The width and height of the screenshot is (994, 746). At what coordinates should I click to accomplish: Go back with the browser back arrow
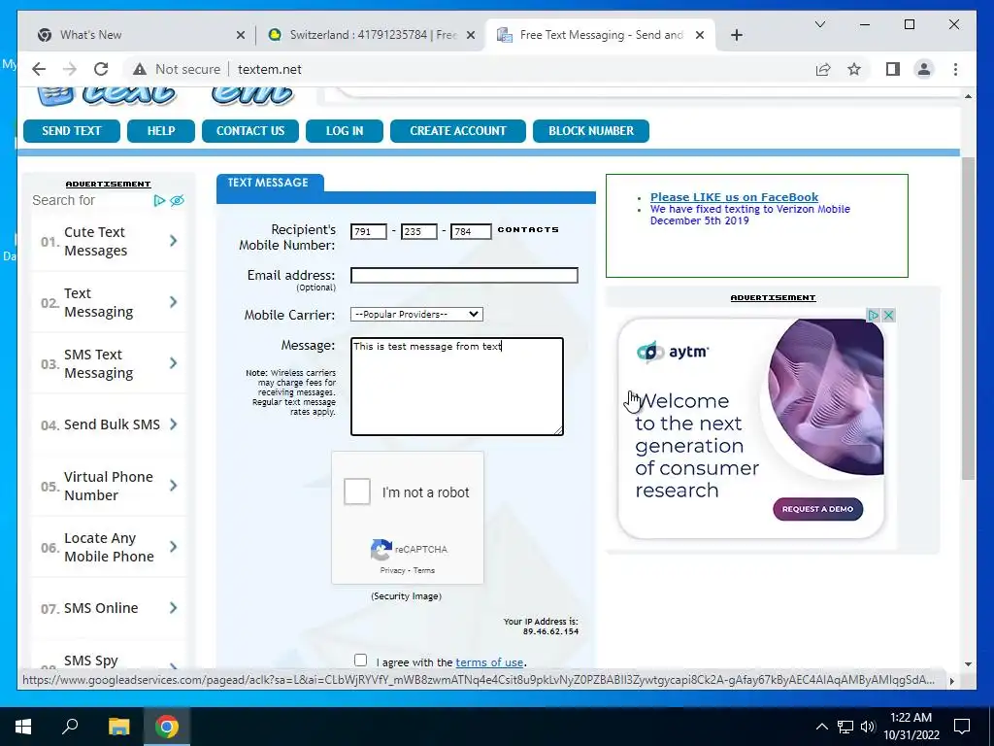coord(39,69)
